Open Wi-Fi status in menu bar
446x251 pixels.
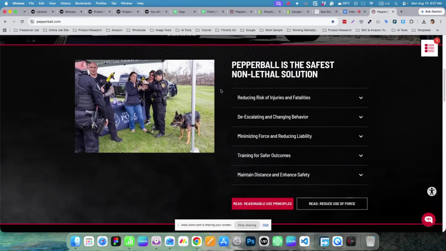click(x=372, y=4)
